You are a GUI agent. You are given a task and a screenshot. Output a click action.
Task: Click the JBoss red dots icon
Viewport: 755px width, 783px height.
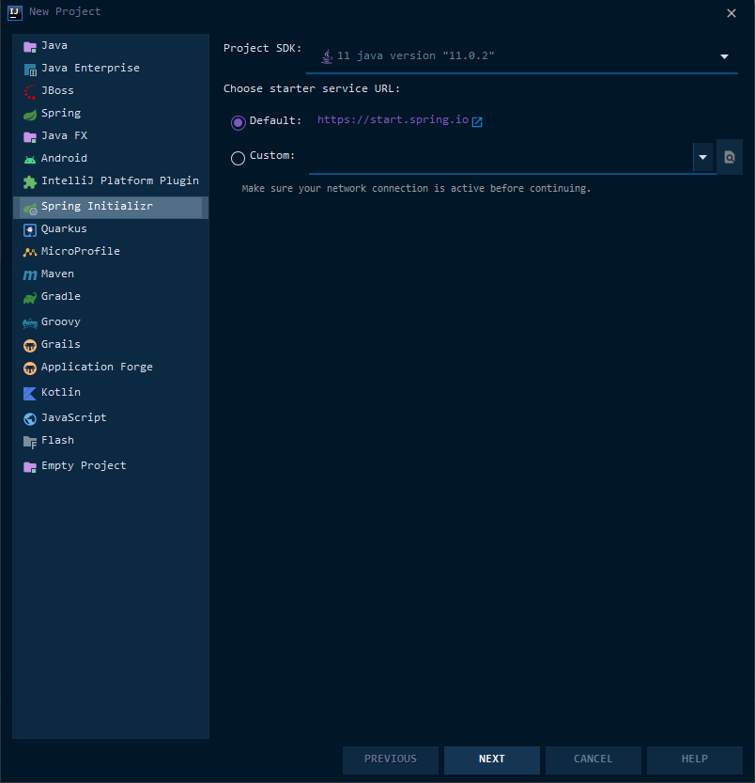[x=30, y=91]
